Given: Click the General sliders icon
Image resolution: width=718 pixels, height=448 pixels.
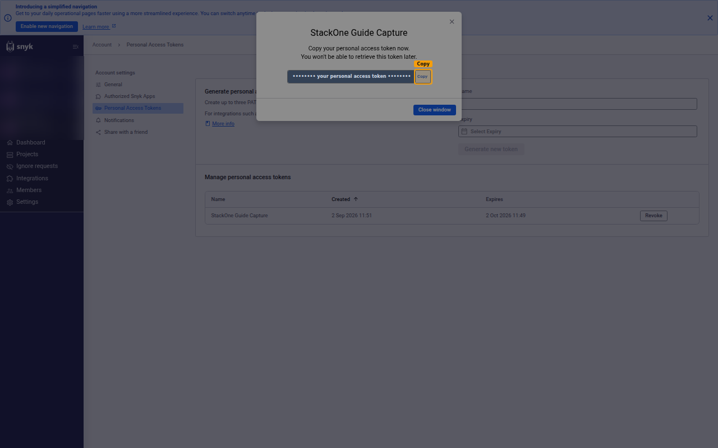Looking at the screenshot, I should 99,85.
